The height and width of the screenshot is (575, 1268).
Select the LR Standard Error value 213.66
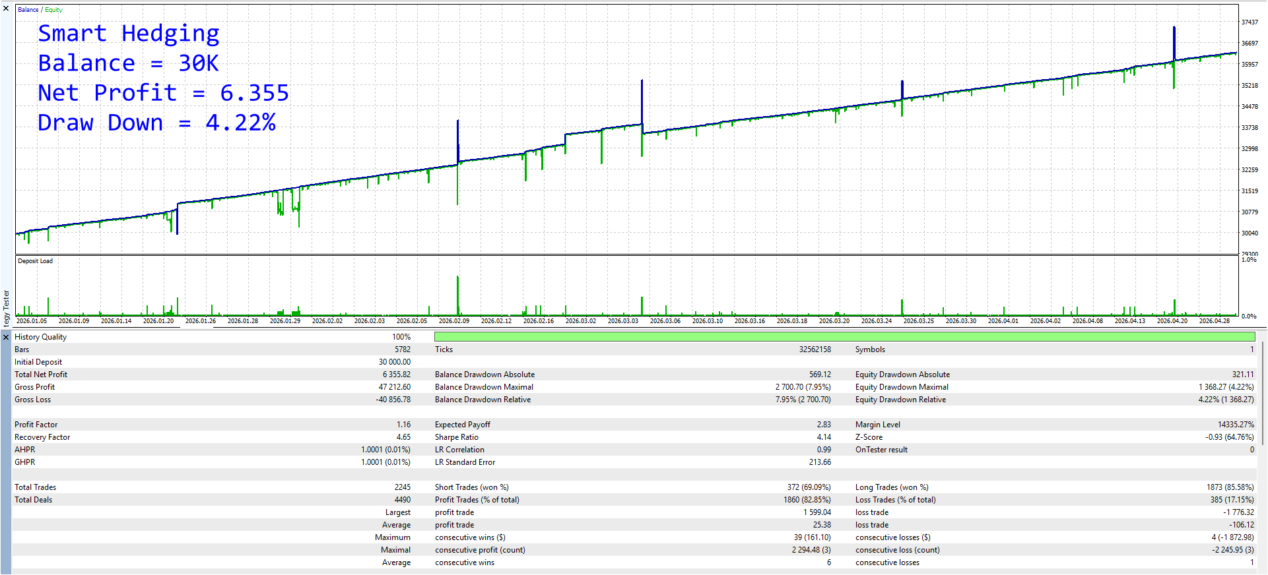pyautogui.click(x=820, y=462)
